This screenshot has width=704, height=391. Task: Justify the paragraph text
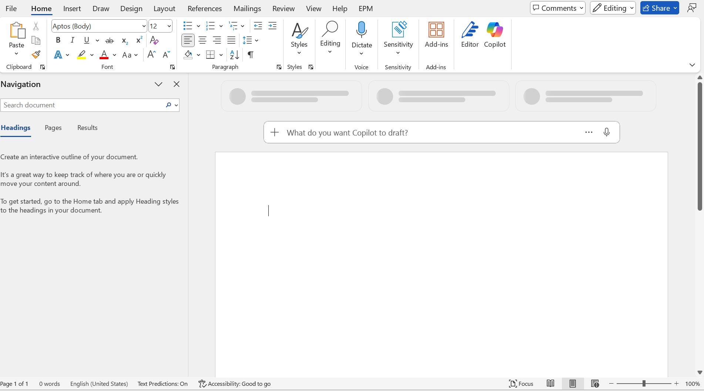[231, 40]
